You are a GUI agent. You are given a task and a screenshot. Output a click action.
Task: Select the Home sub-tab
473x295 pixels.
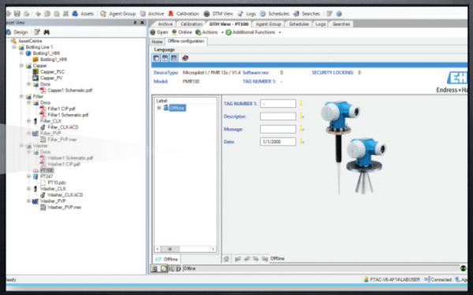[x=157, y=42]
